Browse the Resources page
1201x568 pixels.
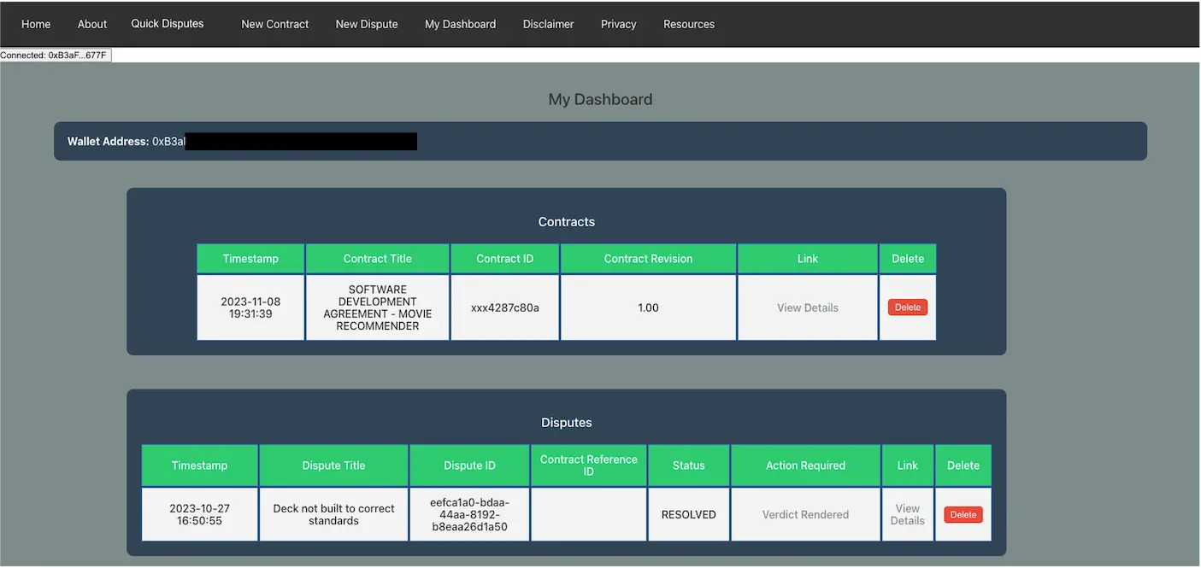click(689, 24)
